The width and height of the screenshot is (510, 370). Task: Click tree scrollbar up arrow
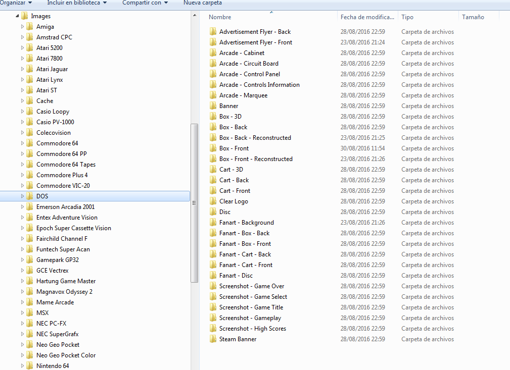[195, 15]
